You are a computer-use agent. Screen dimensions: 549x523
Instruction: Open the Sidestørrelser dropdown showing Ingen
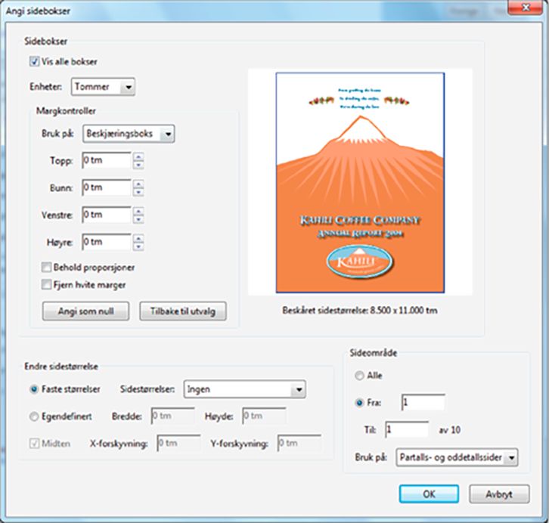244,389
